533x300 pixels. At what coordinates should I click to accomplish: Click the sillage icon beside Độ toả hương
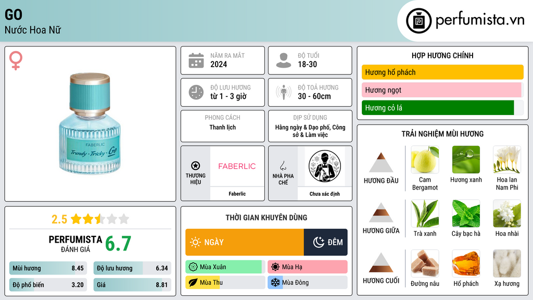pyautogui.click(x=284, y=92)
